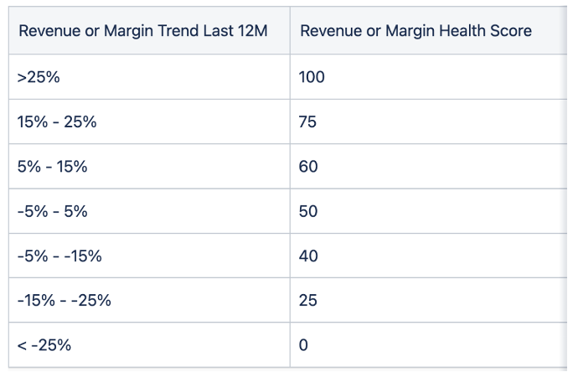Click the '-5% - 5%' trend cell
Screen dimensions: 573x372
click(x=149, y=211)
